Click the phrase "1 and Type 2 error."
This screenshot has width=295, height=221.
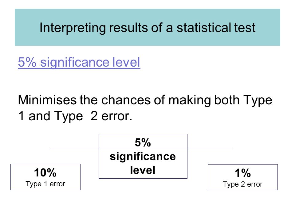(x=75, y=116)
